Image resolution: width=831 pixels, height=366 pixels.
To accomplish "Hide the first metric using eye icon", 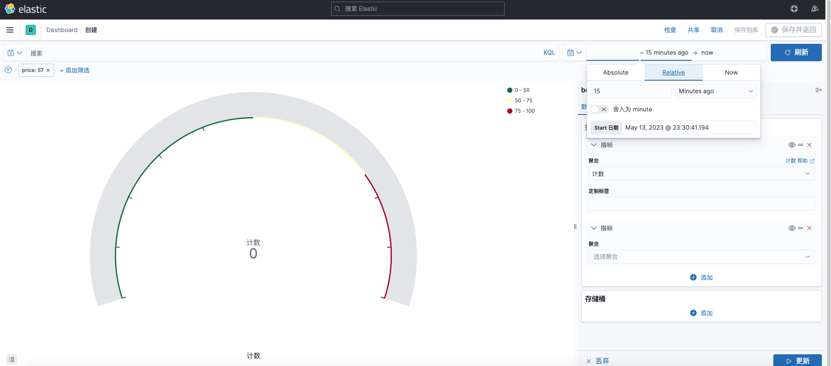I will click(x=792, y=145).
